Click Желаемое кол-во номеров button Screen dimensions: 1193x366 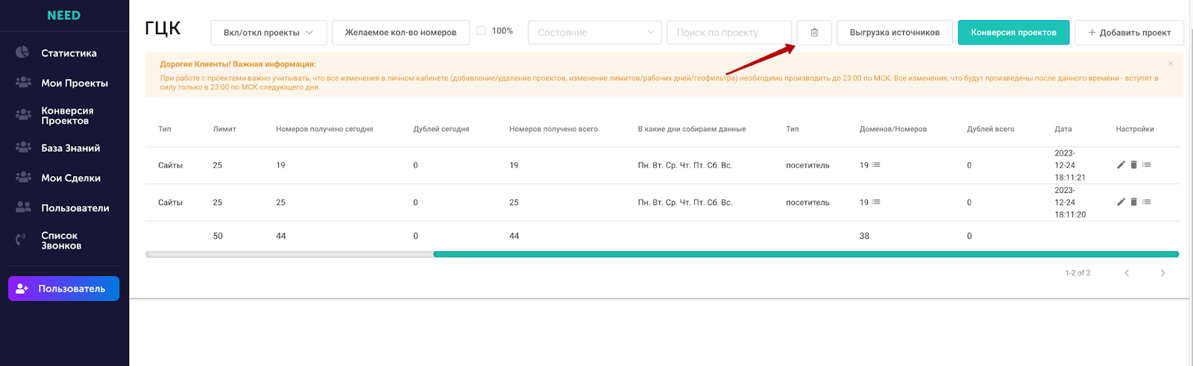400,33
